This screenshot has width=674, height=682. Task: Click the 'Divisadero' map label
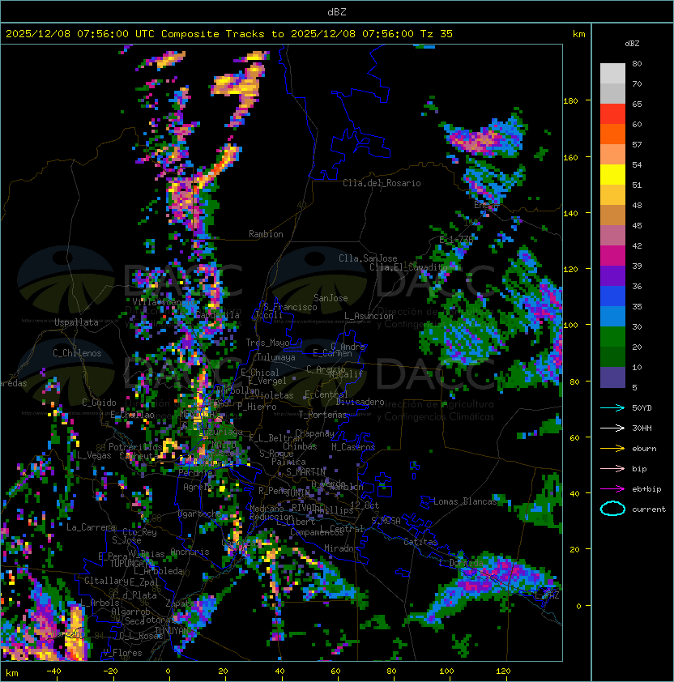(x=360, y=402)
